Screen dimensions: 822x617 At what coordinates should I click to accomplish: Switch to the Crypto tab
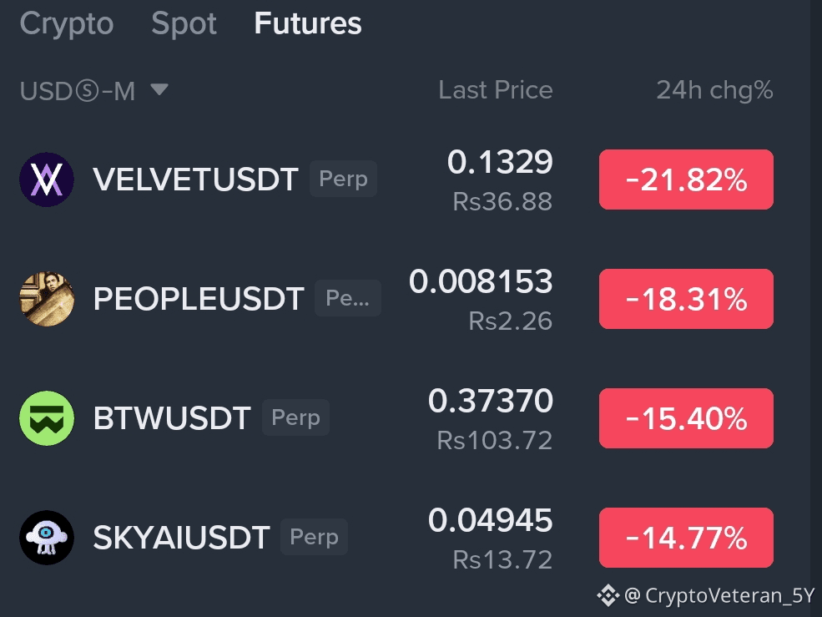click(67, 23)
